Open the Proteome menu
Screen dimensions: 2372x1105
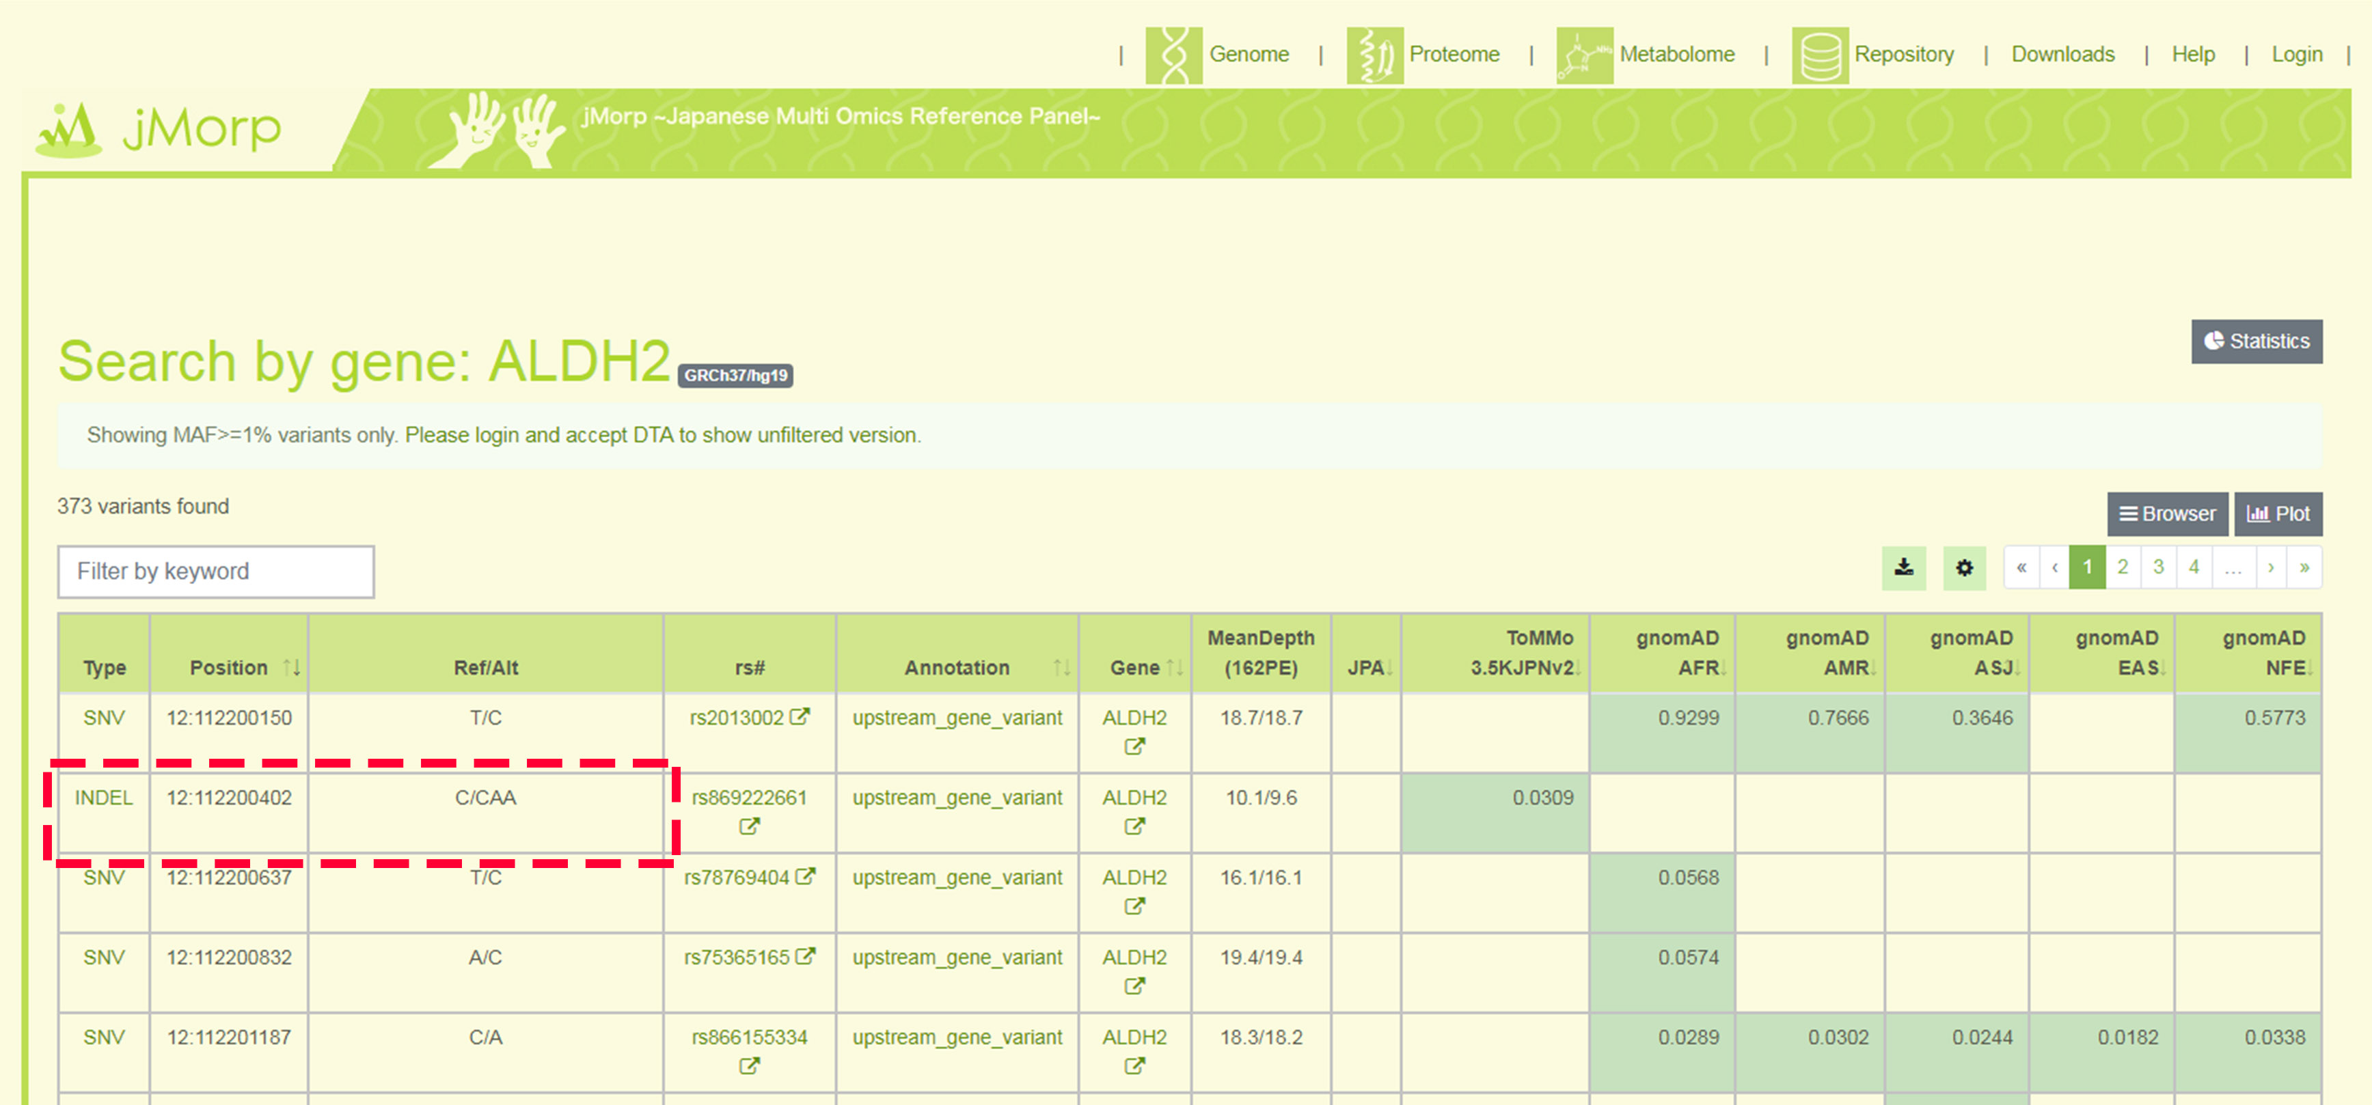coord(1454,54)
